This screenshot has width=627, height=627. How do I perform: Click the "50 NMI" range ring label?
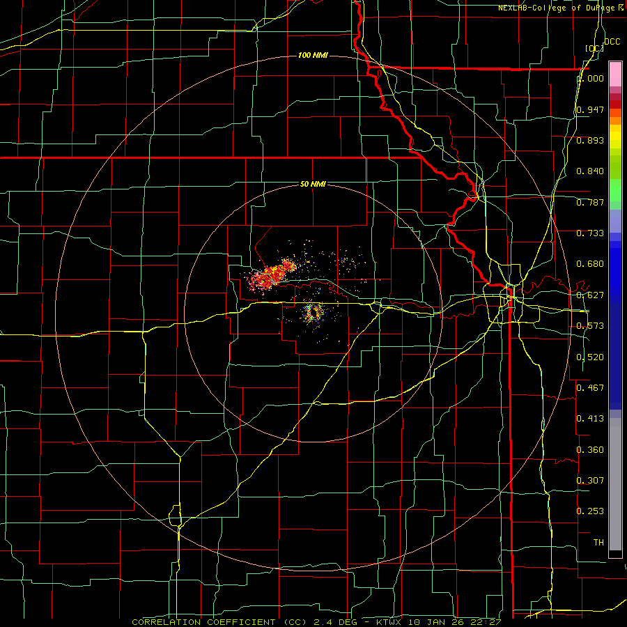(313, 184)
